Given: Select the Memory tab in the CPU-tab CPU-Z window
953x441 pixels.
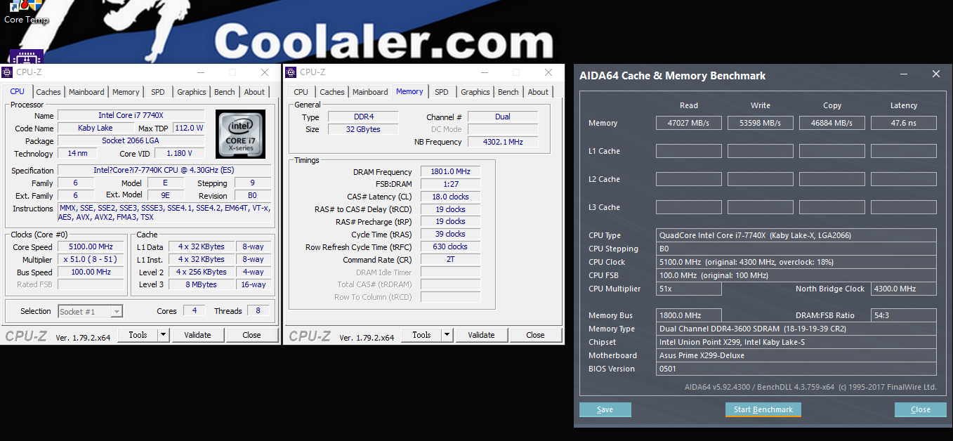Looking at the screenshot, I should point(126,92).
